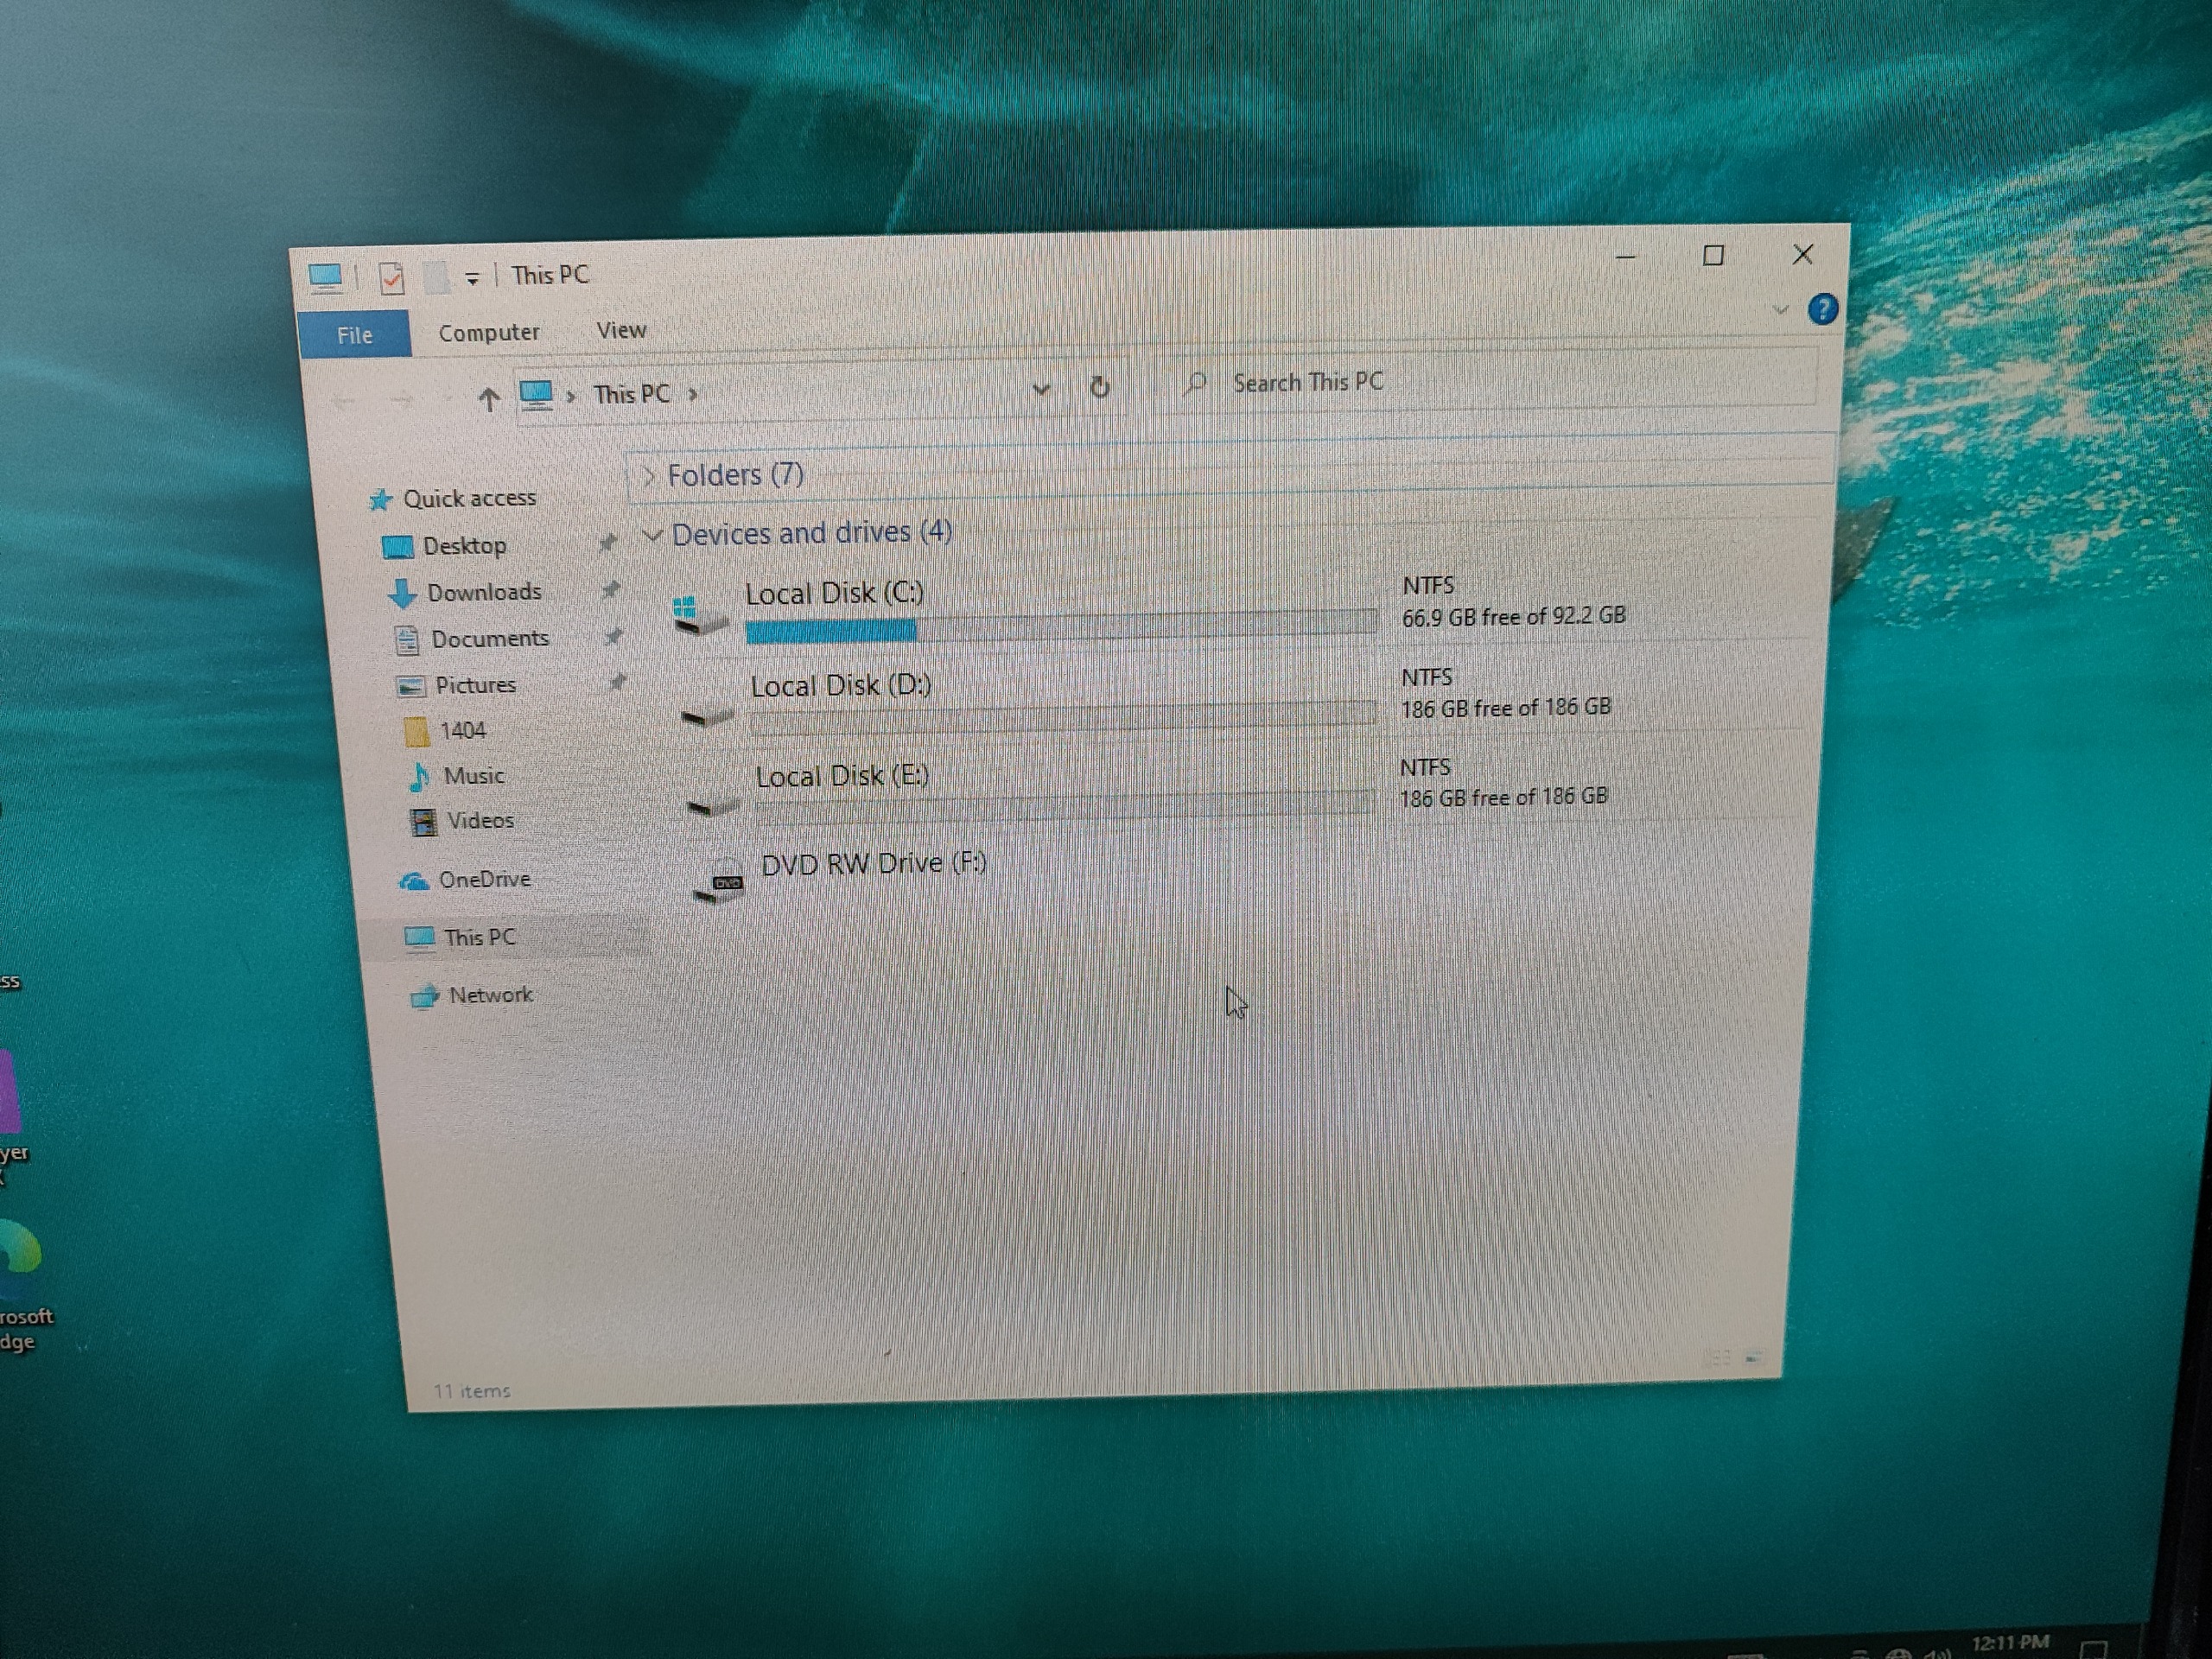The image size is (2212, 1659).
Task: Expand the ribbon using the chevron
Action: click(1779, 310)
